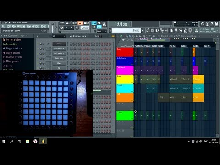Click the browser search magnifier icon
This screenshot has height=165, width=220.
click(9, 36)
